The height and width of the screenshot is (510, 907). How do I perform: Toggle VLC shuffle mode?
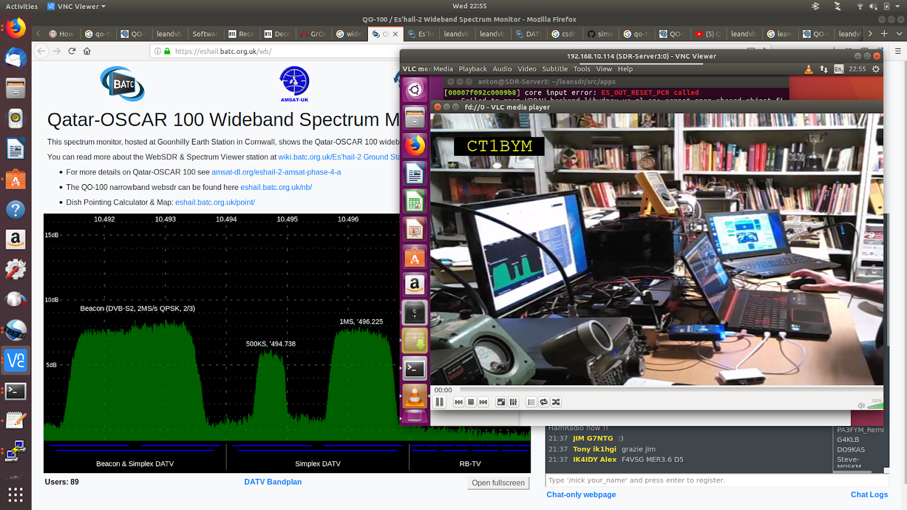point(556,402)
